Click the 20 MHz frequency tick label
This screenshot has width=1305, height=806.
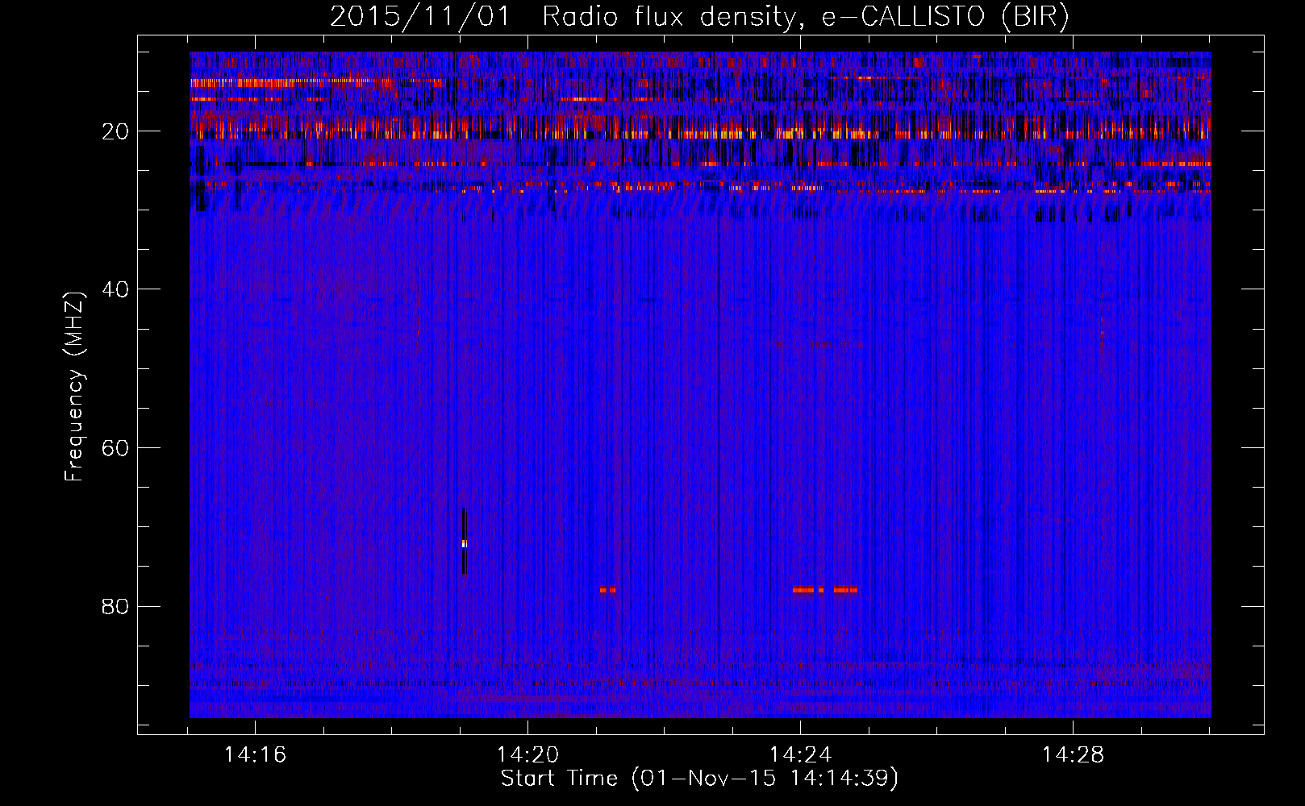pyautogui.click(x=115, y=131)
